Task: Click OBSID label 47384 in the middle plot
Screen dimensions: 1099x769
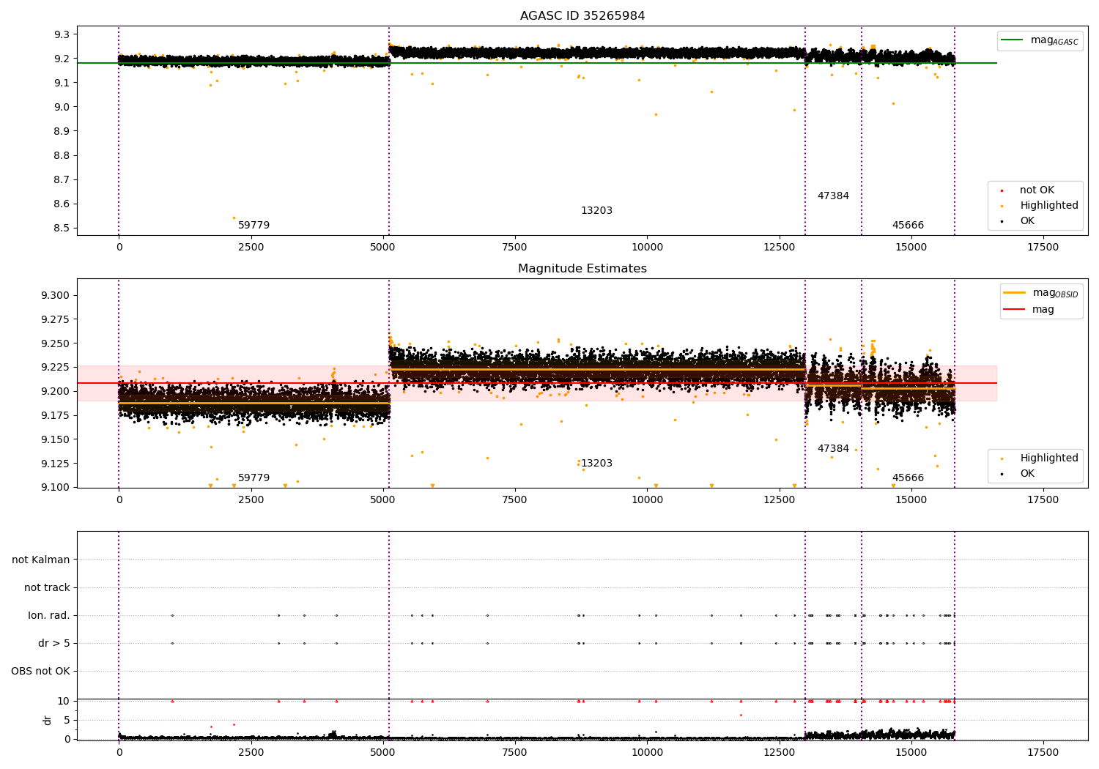Action: click(x=833, y=449)
